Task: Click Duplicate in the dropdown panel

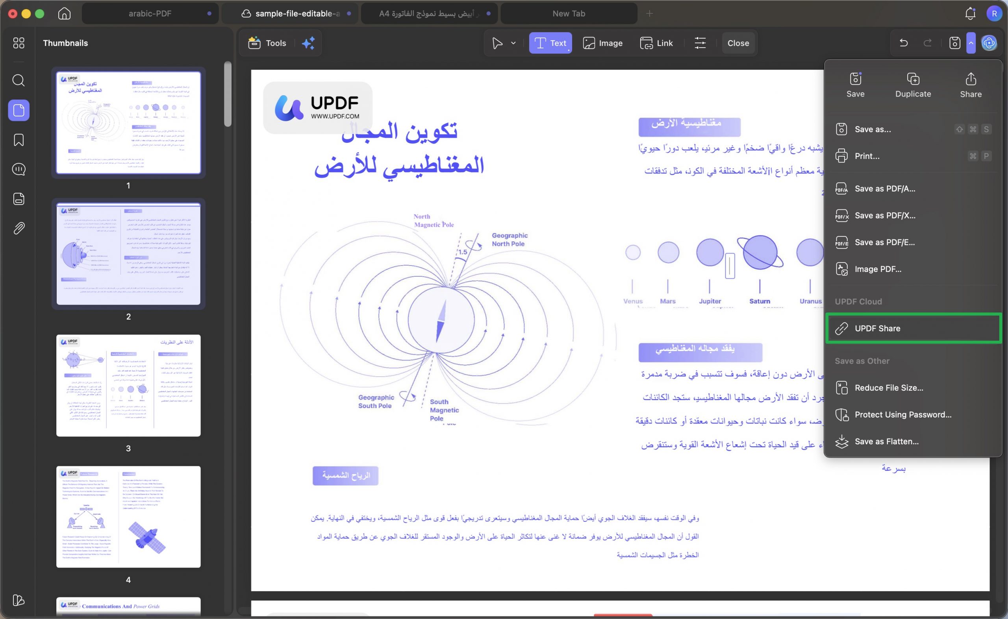Action: tap(913, 85)
